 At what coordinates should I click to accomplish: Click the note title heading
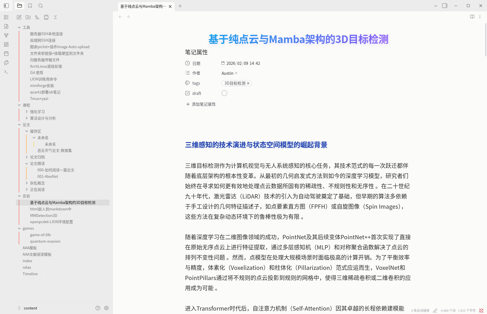(x=298, y=39)
